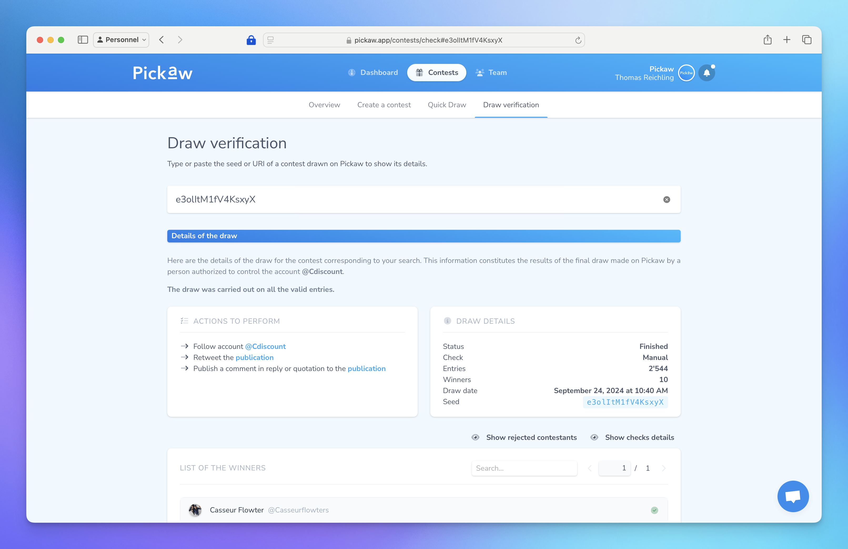Go to next winners page chevron
Screen dimensions: 848x549
click(663, 468)
